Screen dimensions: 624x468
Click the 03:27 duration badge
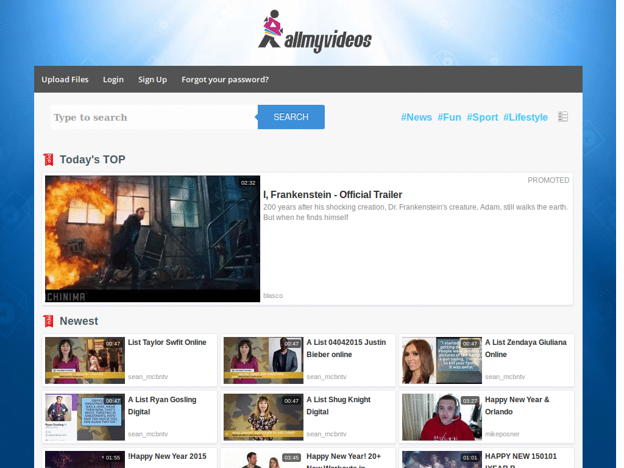click(470, 401)
